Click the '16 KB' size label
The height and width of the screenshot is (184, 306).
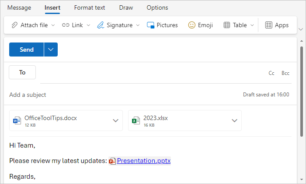(x=149, y=125)
